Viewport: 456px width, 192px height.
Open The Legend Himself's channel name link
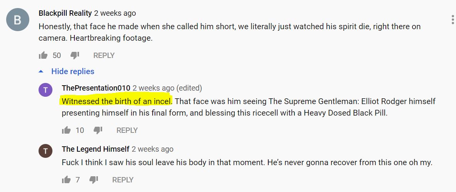(95, 149)
